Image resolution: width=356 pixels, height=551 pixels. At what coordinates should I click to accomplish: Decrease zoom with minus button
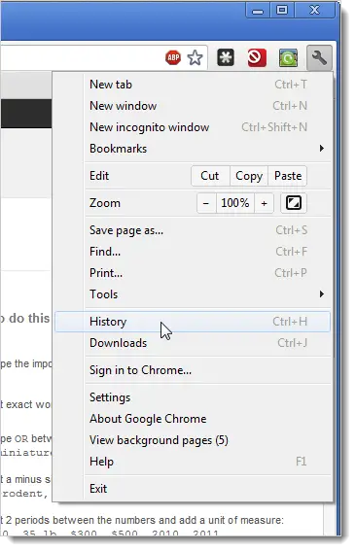(x=206, y=203)
